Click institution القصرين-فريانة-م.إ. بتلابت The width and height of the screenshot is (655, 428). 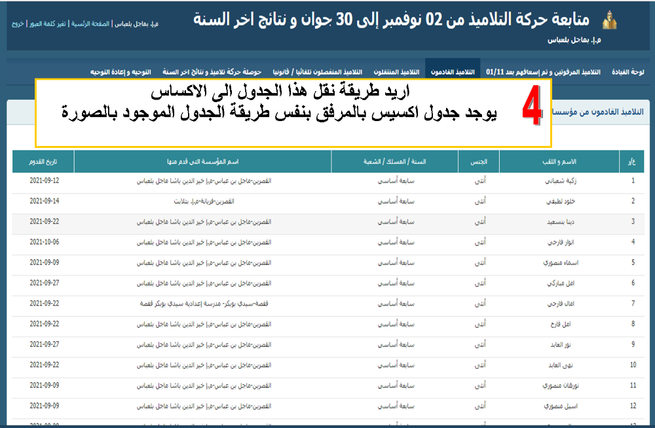pos(204,202)
